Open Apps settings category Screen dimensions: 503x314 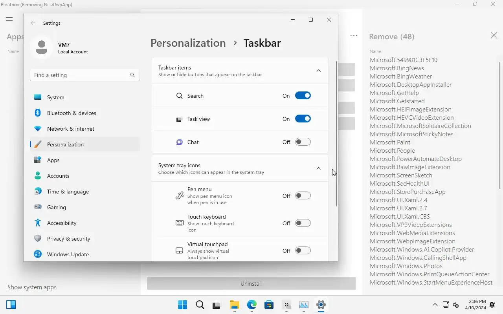click(85, 160)
